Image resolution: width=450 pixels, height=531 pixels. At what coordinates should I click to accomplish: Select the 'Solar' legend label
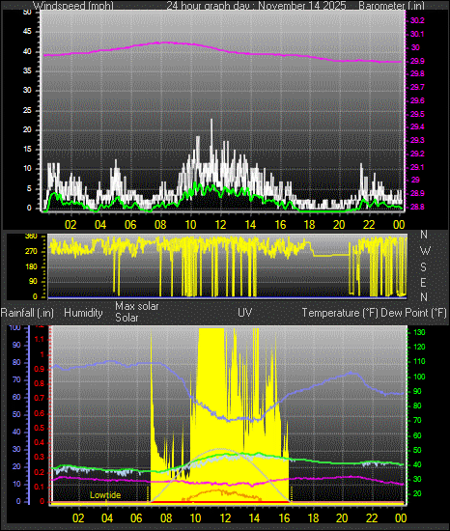point(127,318)
